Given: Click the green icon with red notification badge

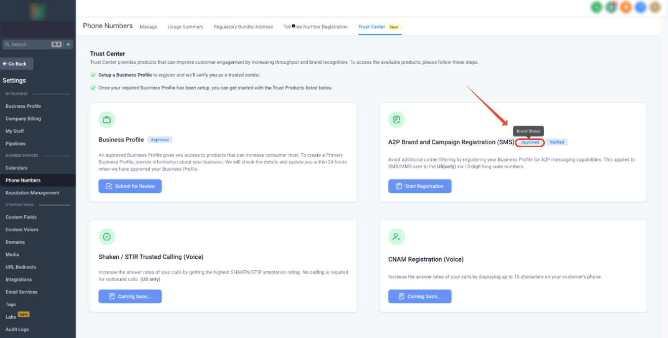Looking at the screenshot, I should 611,7.
